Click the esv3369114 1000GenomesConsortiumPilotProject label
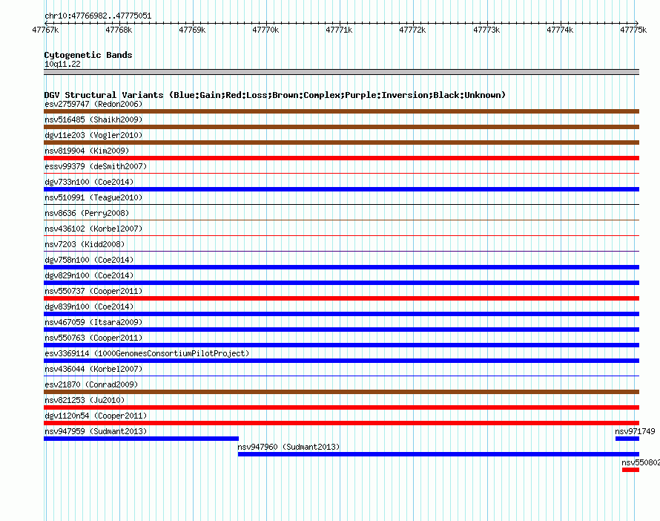Screen dimensions: 660x521 [147, 353]
